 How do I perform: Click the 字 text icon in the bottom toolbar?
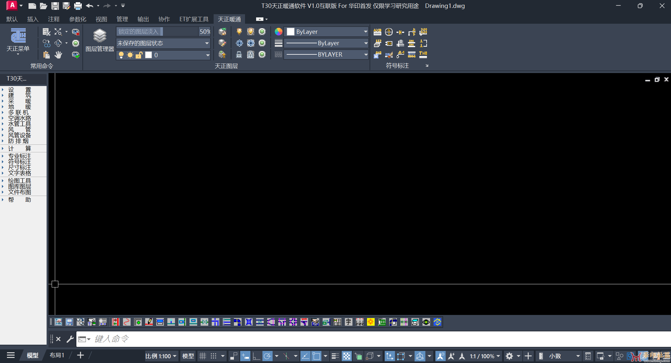[x=348, y=322]
